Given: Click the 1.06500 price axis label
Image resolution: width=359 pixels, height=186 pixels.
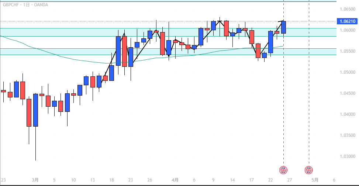Looking at the screenshot, I should pyautogui.click(x=347, y=9).
